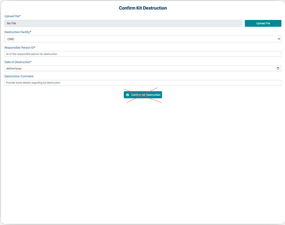The height and width of the screenshot is (225, 285).
Task: Click the Confirm Kit Destruction page title
Action: [143, 8]
